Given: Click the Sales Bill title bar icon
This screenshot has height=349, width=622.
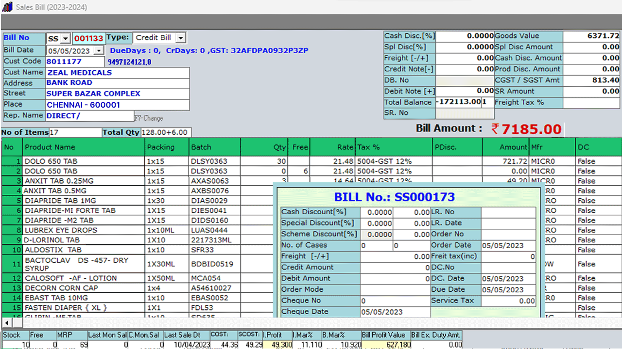Looking at the screenshot, I should click(x=7, y=7).
